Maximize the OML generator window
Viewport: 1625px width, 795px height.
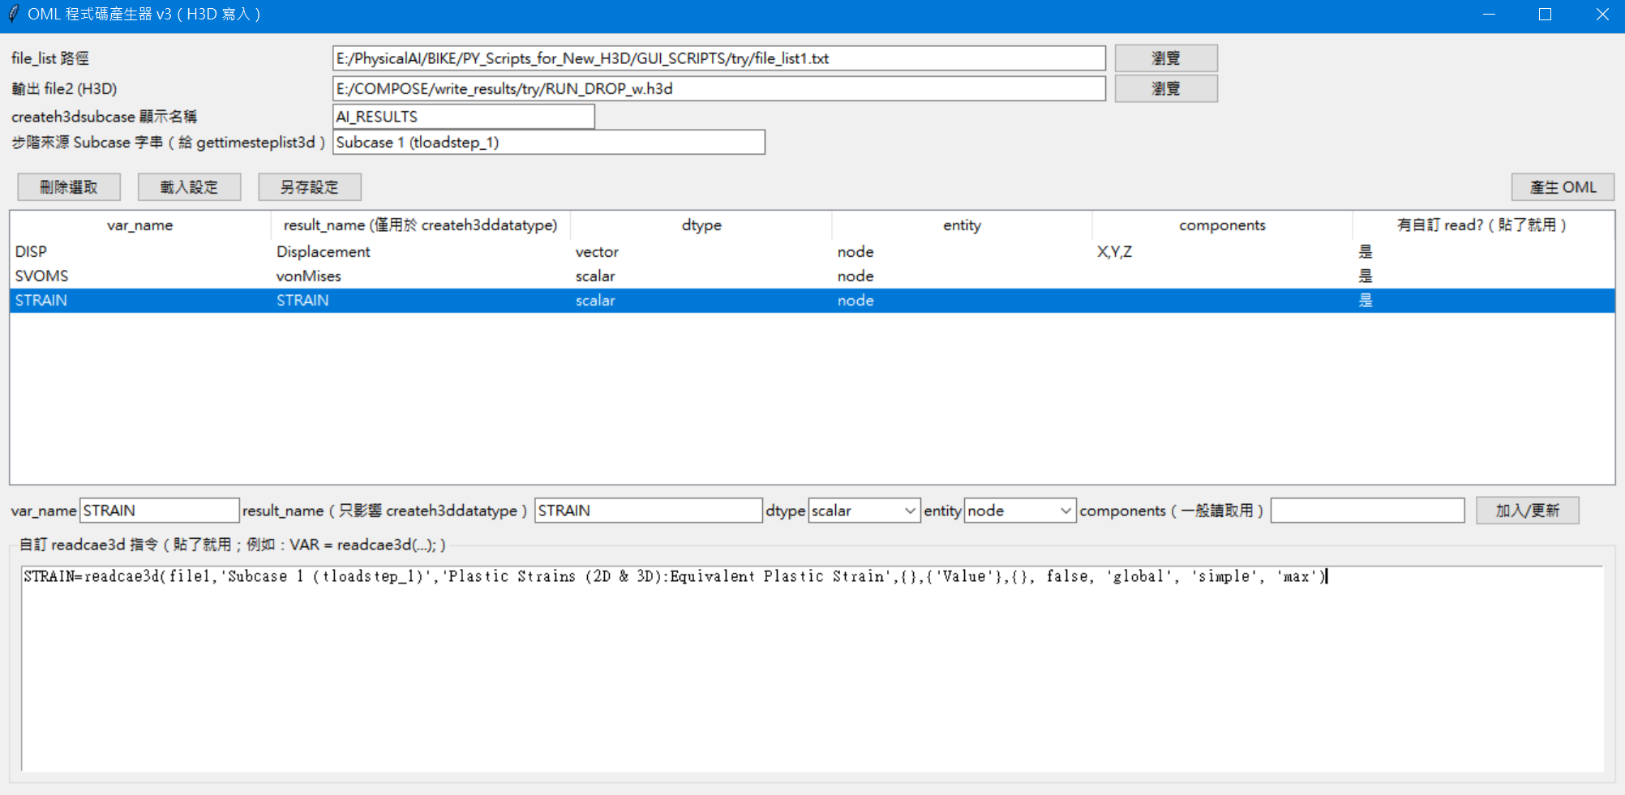(x=1545, y=15)
